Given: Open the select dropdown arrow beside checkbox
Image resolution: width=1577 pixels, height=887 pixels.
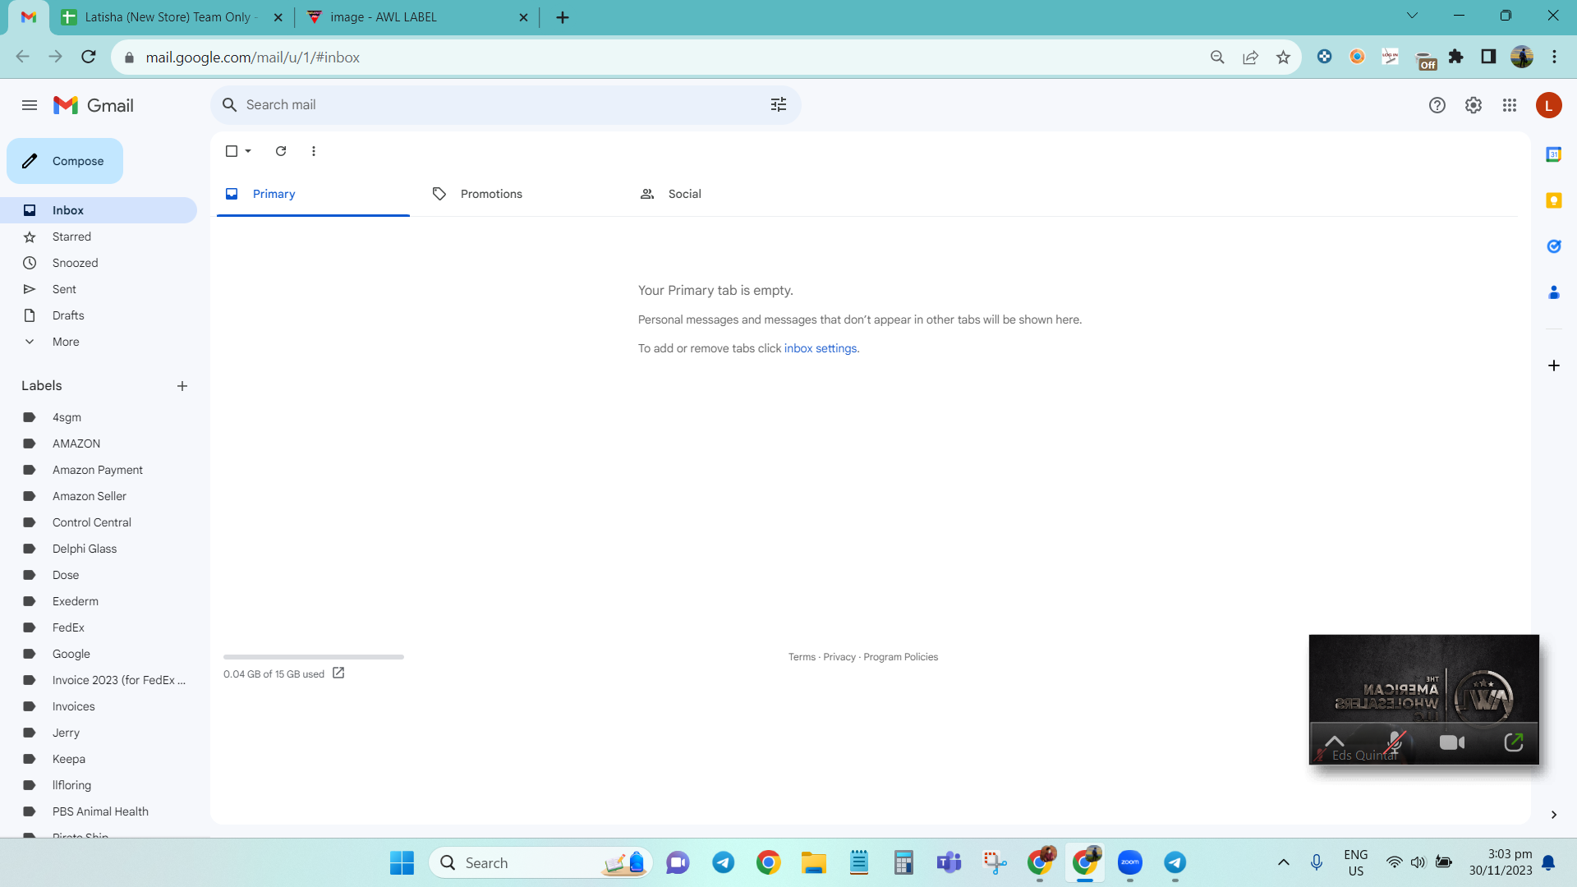Looking at the screenshot, I should (248, 151).
